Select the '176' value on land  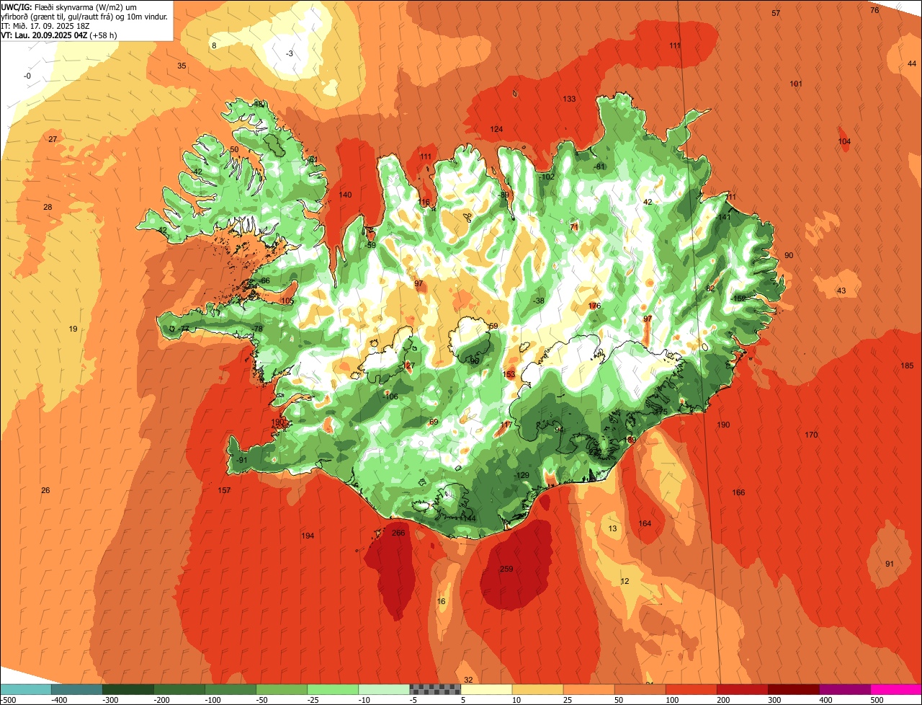click(594, 306)
